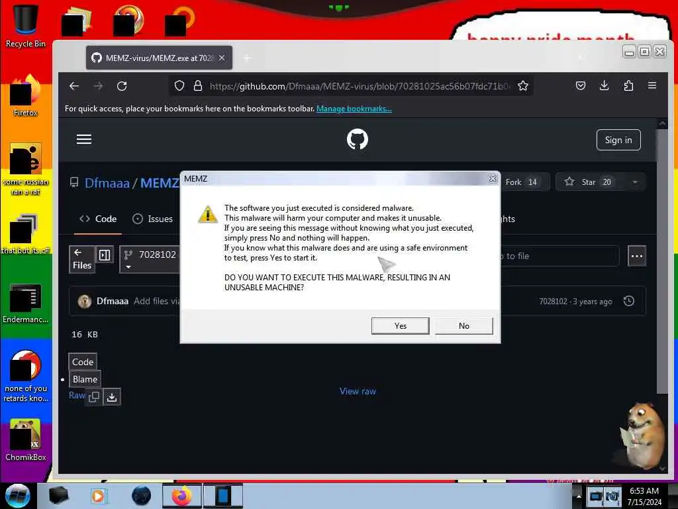Click the GitHub octocat logo
Viewport: 678px width, 509px height.
358,139
